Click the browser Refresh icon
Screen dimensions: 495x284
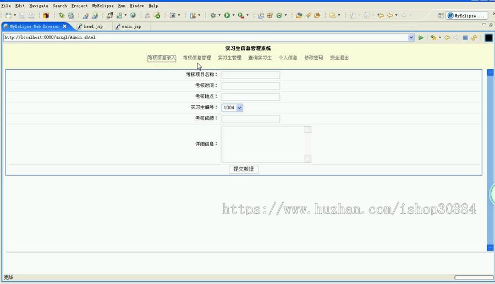click(x=474, y=37)
